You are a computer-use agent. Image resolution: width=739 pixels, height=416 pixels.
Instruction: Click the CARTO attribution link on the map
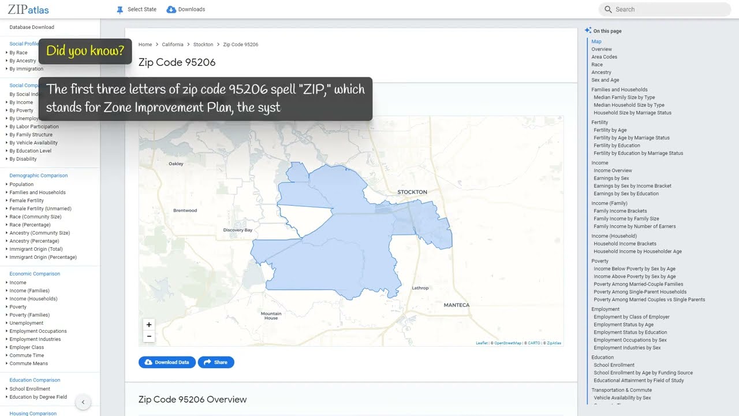pos(534,343)
